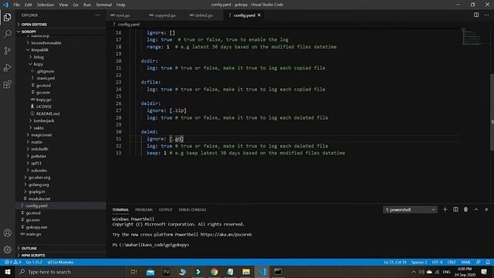Close the terminal panel
494x278 pixels.
(486, 209)
